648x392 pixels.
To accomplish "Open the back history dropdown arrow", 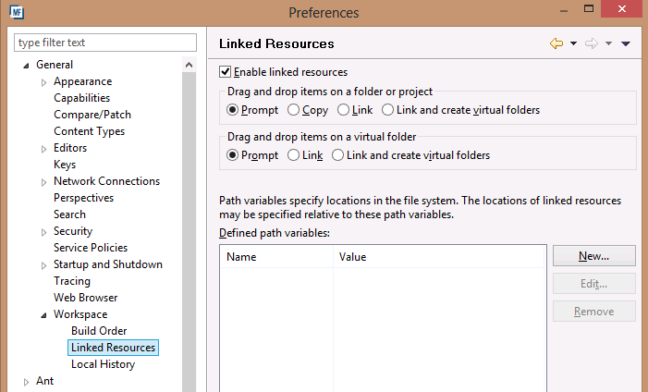I will pos(573,43).
